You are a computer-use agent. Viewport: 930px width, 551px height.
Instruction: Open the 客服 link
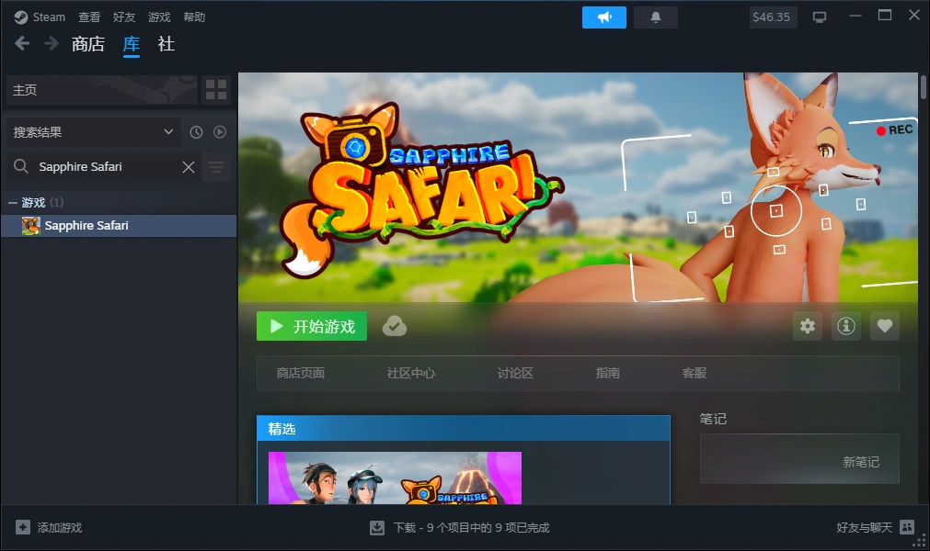(694, 373)
